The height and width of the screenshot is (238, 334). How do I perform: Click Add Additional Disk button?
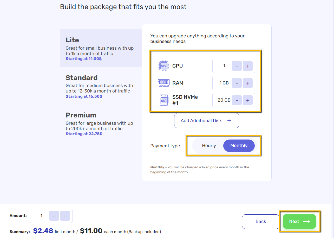(206, 121)
